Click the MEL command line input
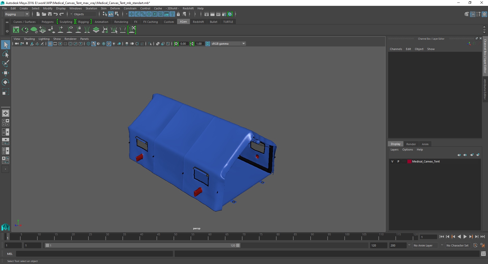488x264 pixels. click(95, 254)
